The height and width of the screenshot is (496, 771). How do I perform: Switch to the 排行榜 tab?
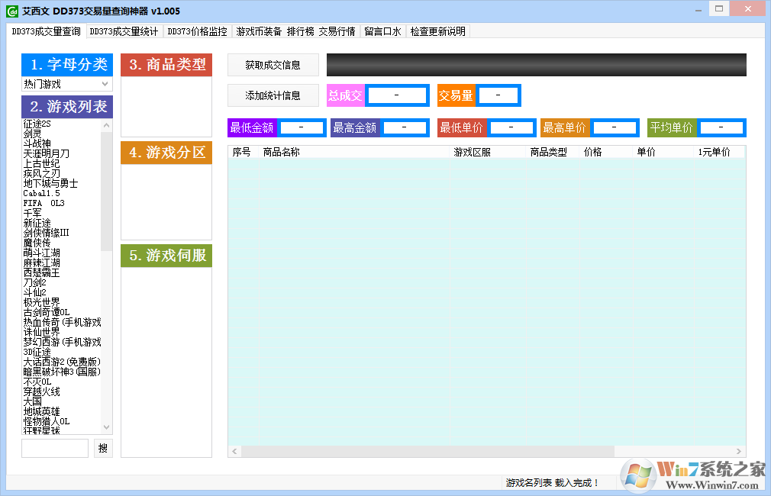pos(302,31)
